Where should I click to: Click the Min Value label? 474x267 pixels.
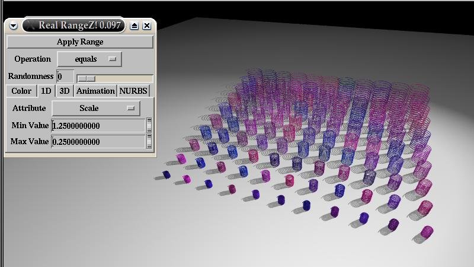(x=30, y=125)
